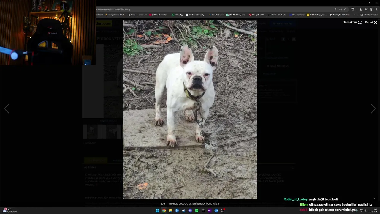Open Epic Games from taskbar
The image size is (380, 214).
pos(203,210)
